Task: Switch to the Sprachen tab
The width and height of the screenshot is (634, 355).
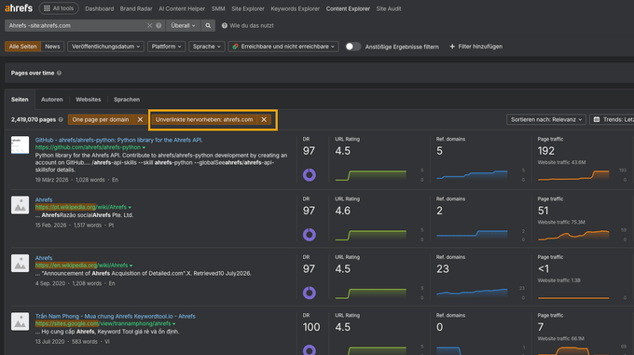Action: pyautogui.click(x=127, y=100)
